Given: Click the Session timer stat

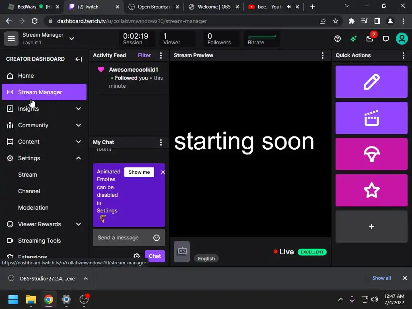Looking at the screenshot, I should 137,39.
